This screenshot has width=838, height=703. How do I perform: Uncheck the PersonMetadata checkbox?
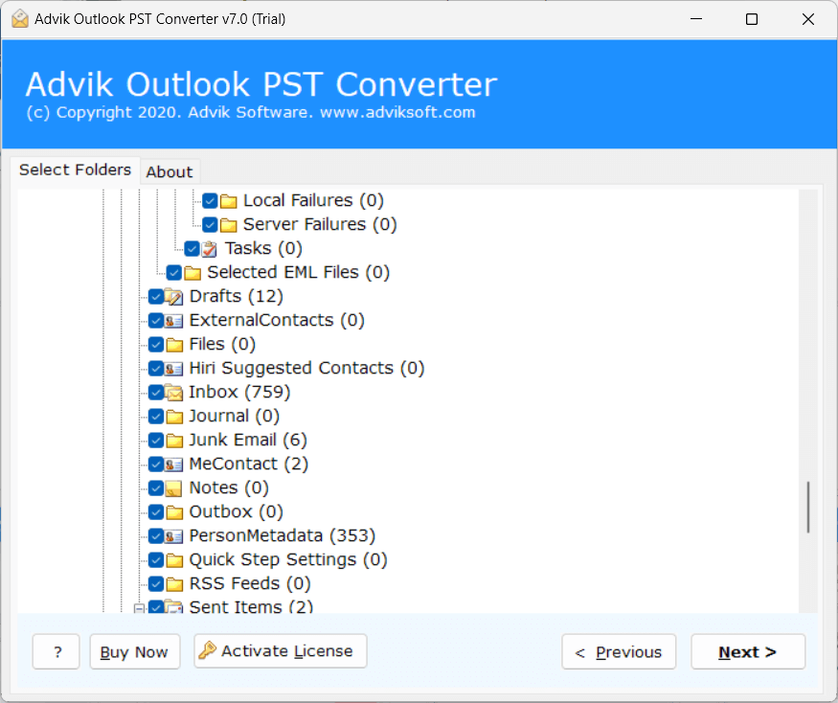[156, 536]
